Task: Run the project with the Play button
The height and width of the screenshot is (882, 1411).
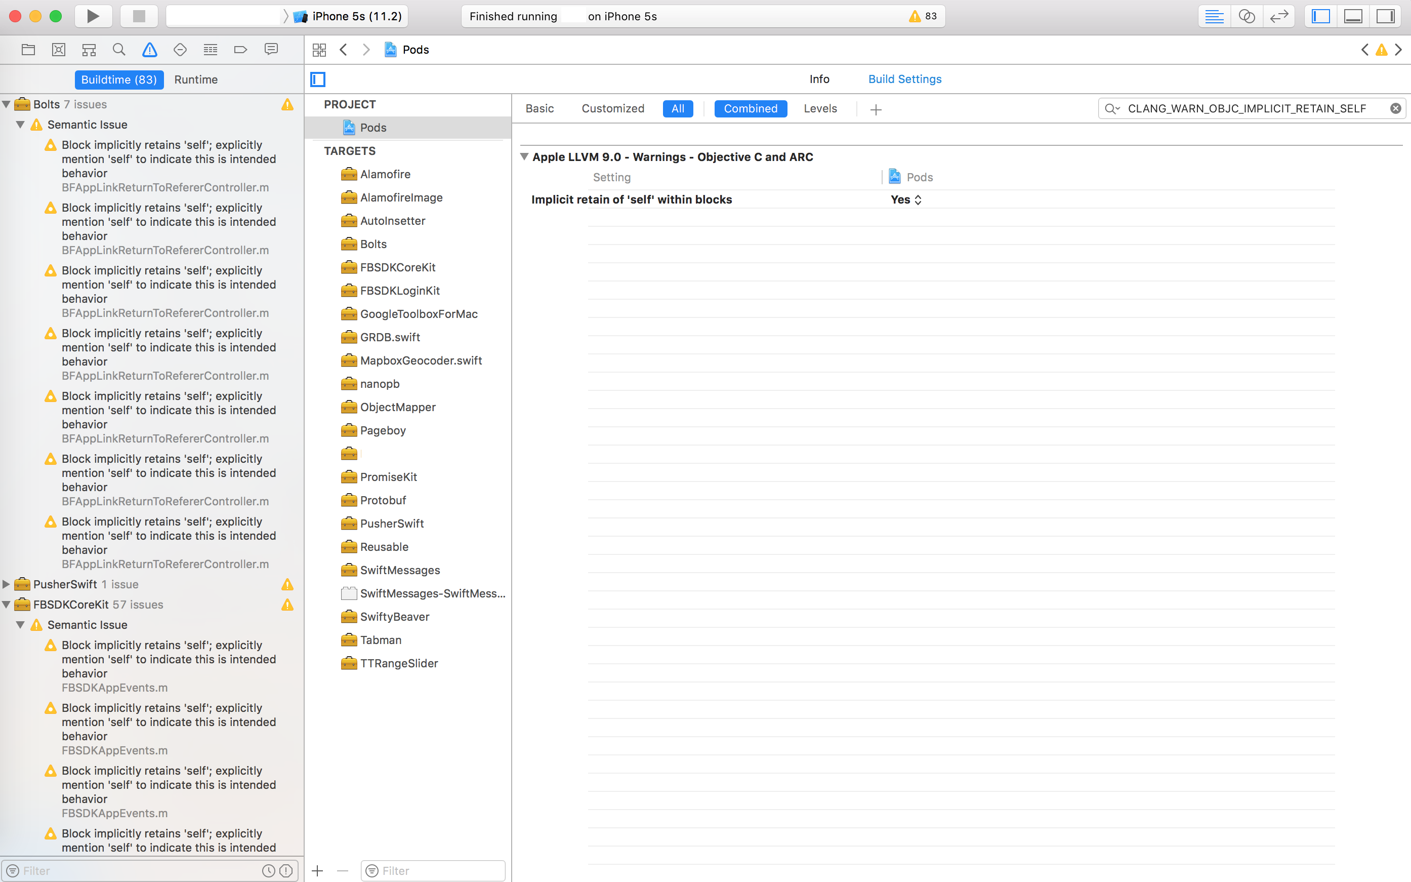Action: [93, 16]
